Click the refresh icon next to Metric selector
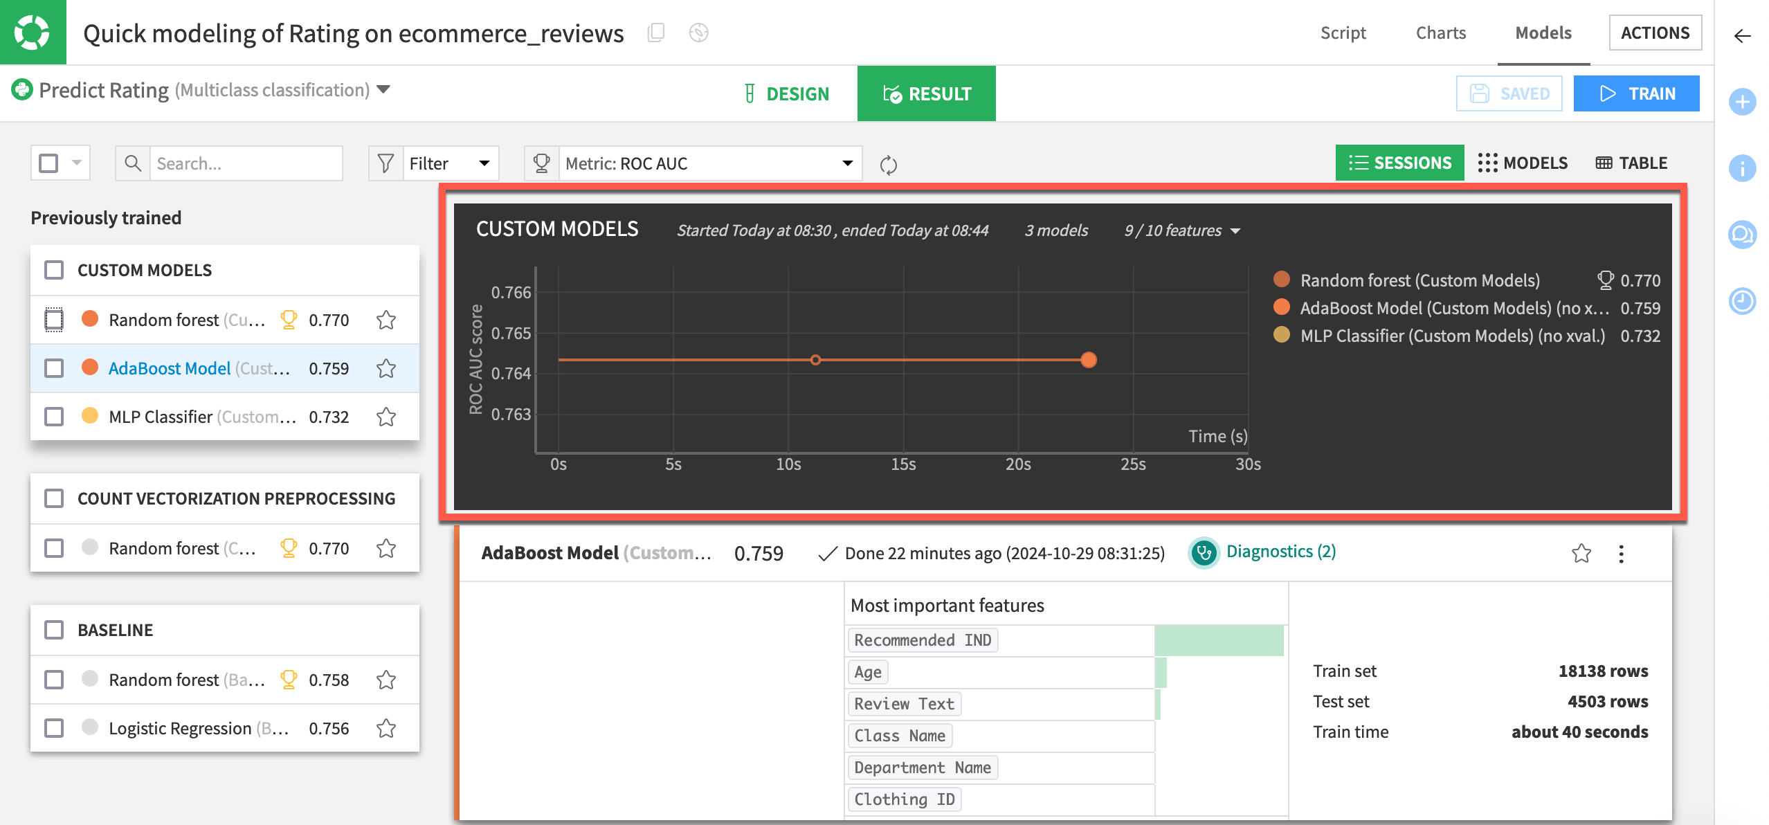 (x=889, y=164)
